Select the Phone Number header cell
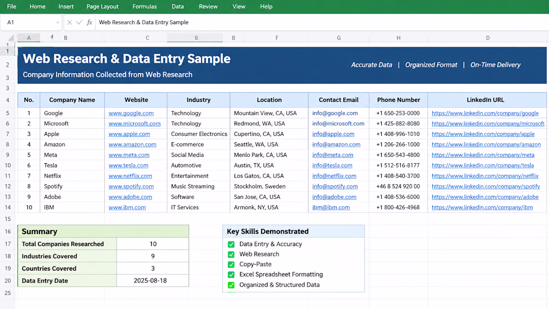 [x=398, y=100]
